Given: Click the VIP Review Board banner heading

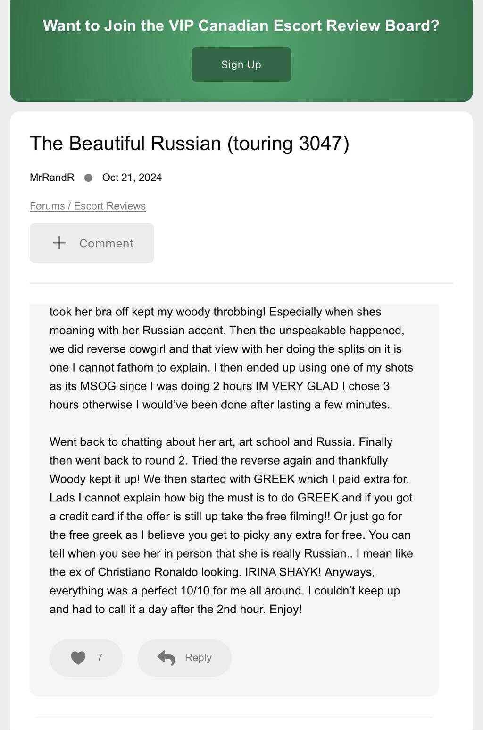Looking at the screenshot, I should tap(241, 25).
